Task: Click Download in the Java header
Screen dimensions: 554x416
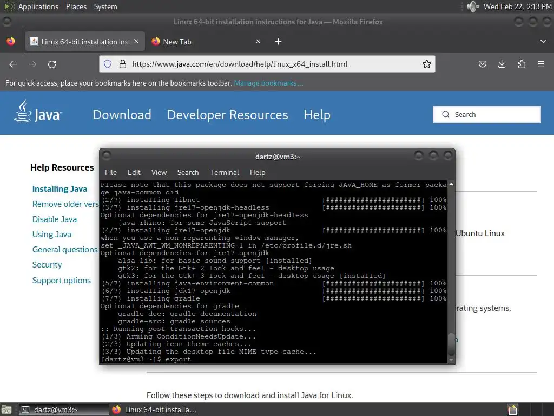Action: [122, 115]
